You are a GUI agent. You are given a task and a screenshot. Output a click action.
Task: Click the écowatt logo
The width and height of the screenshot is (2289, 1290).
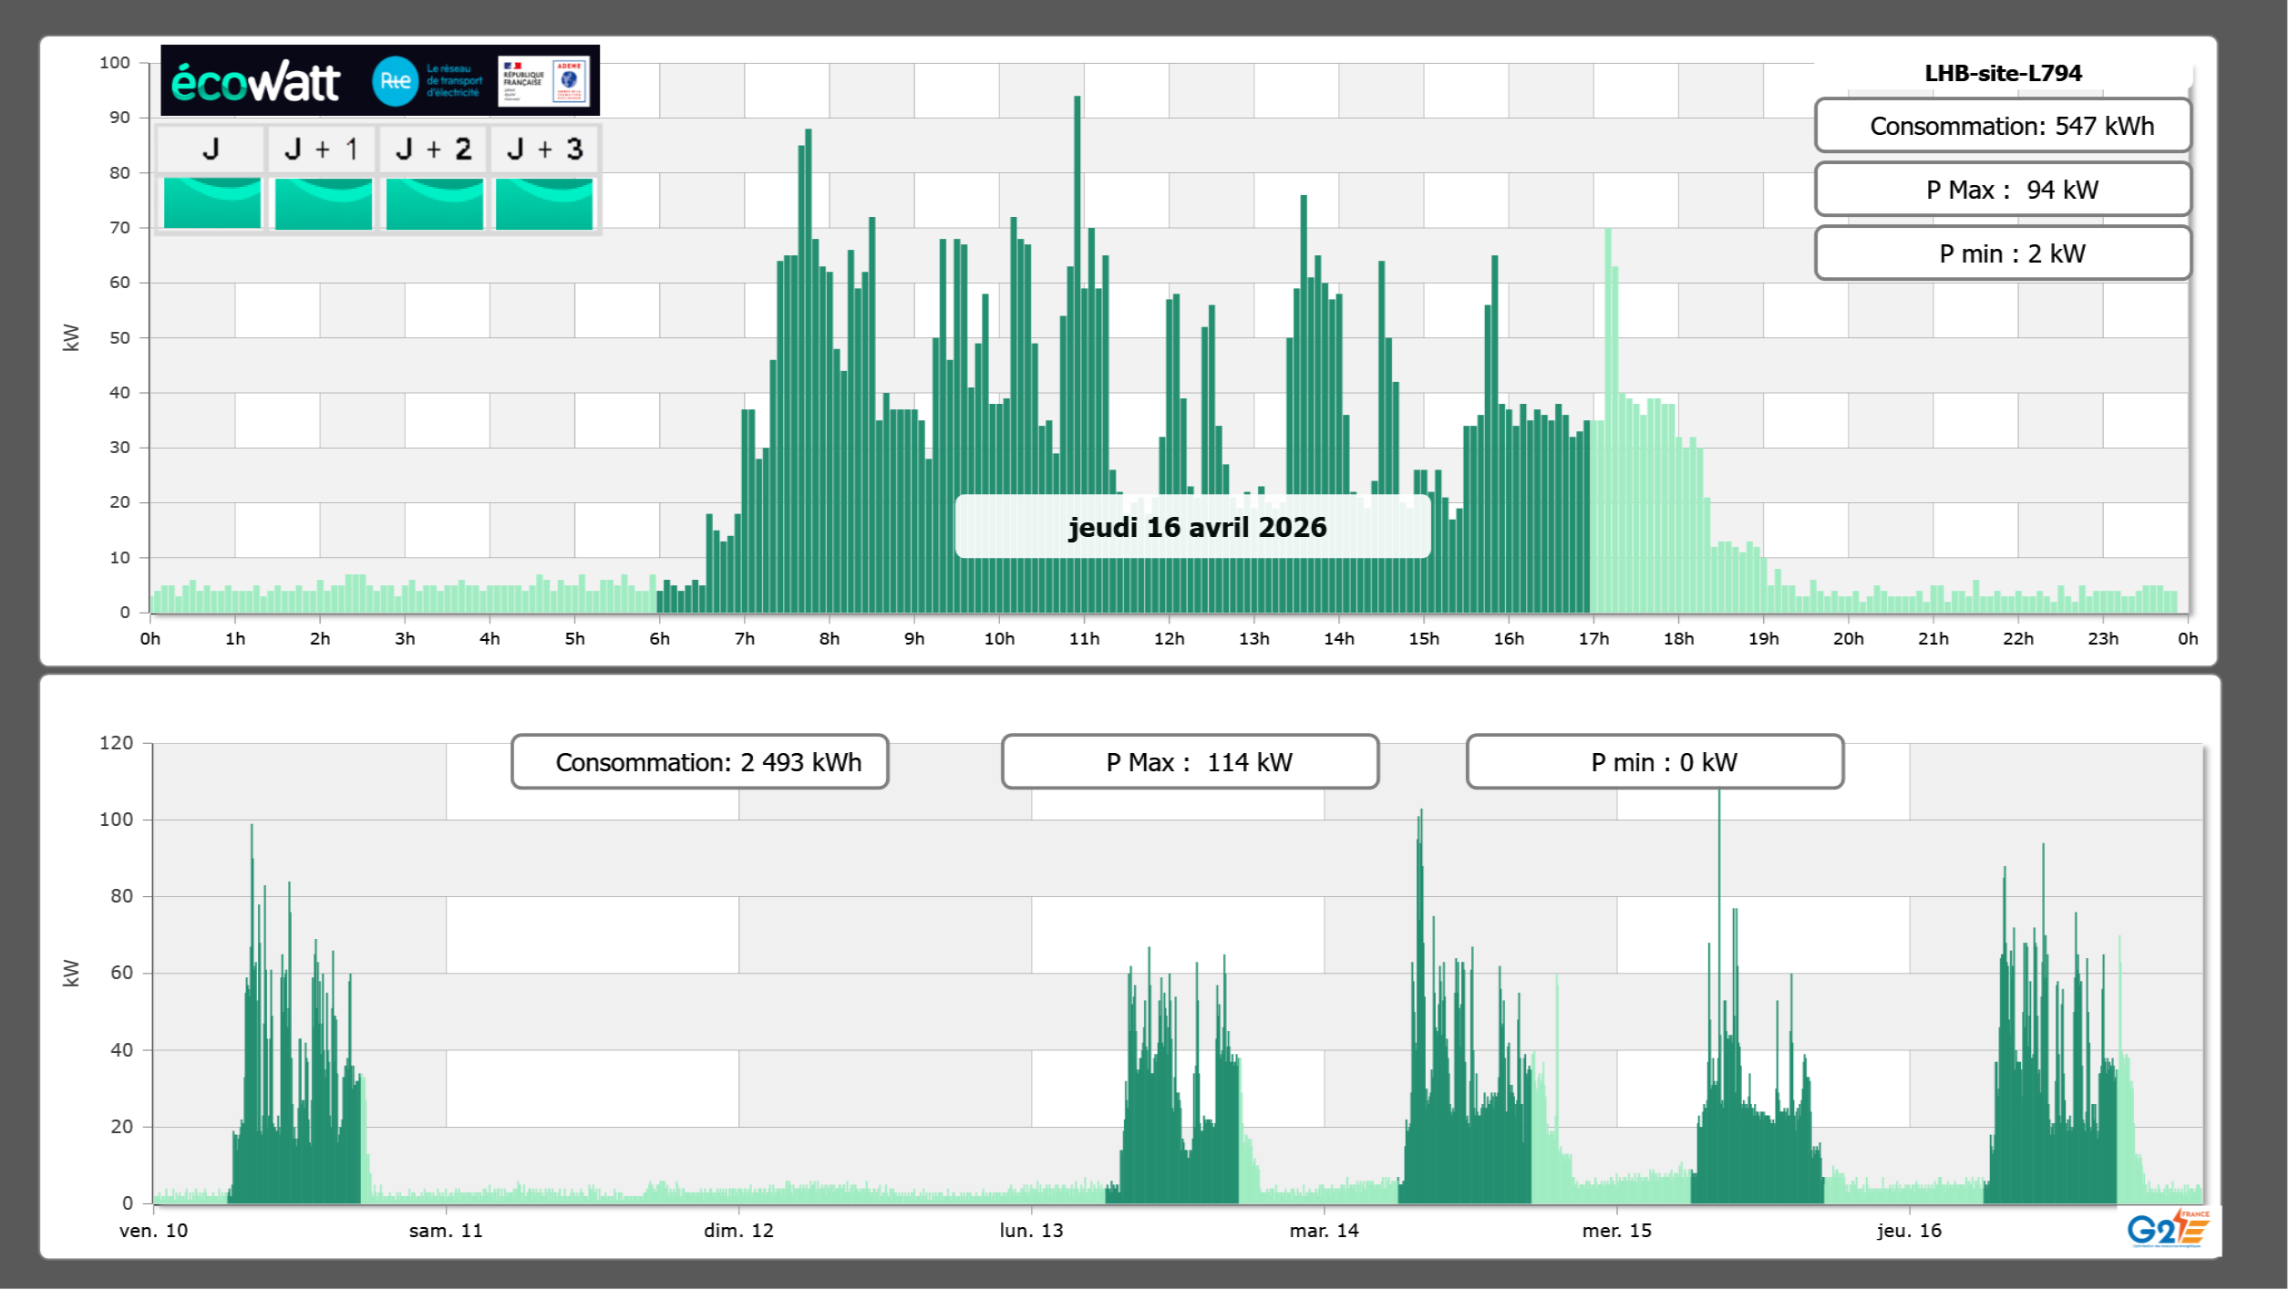(x=255, y=82)
